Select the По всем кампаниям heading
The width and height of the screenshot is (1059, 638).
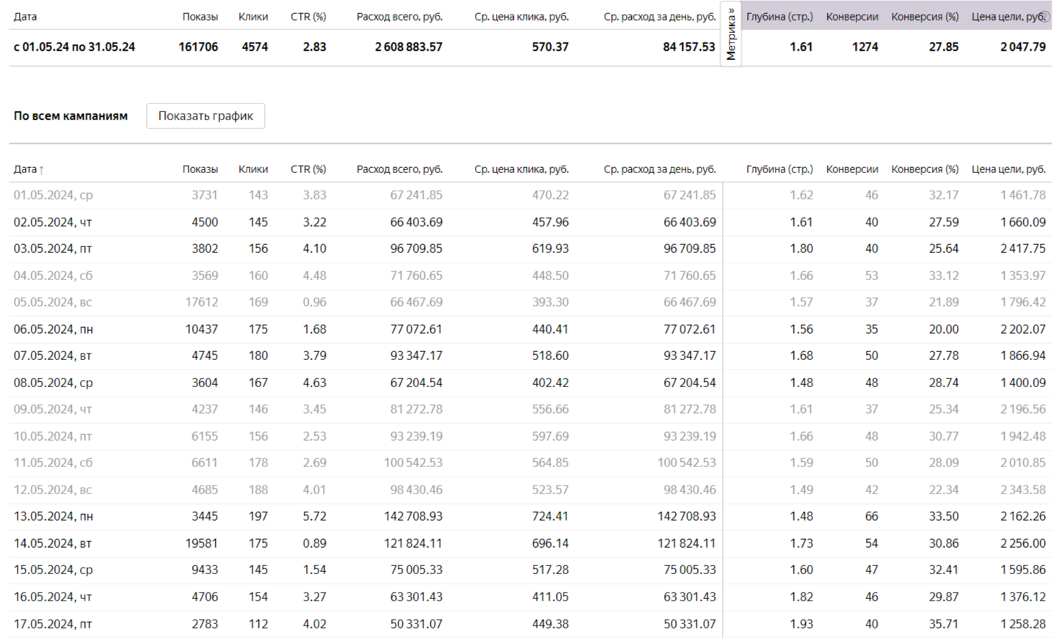tap(70, 116)
